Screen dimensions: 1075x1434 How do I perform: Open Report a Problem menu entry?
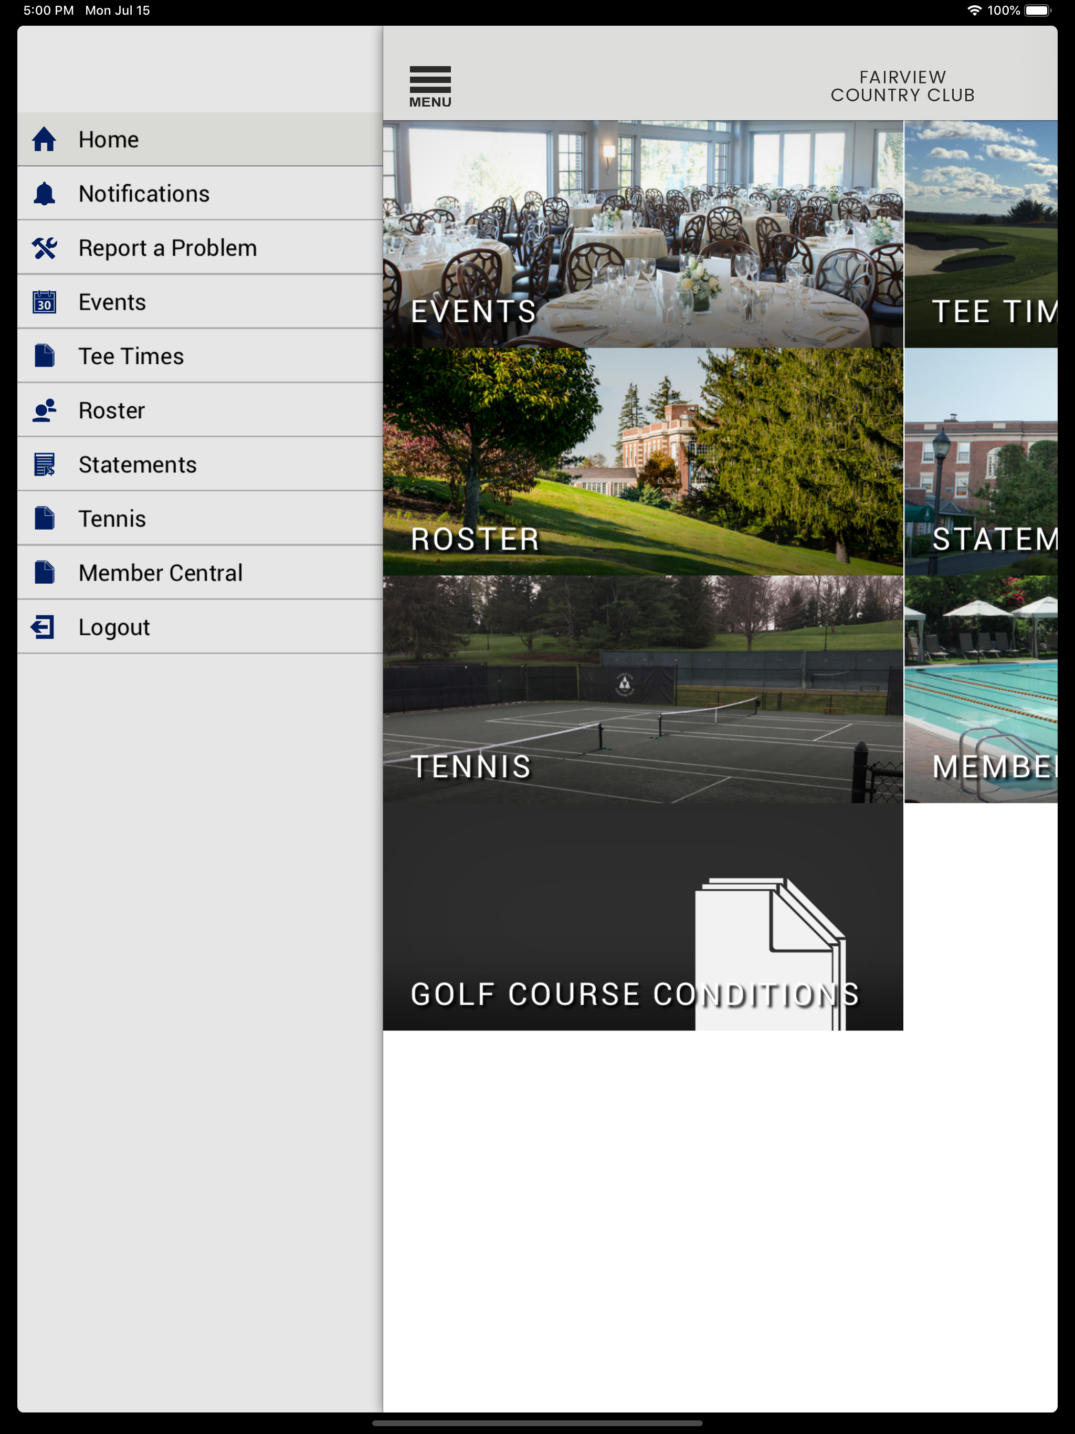point(199,248)
